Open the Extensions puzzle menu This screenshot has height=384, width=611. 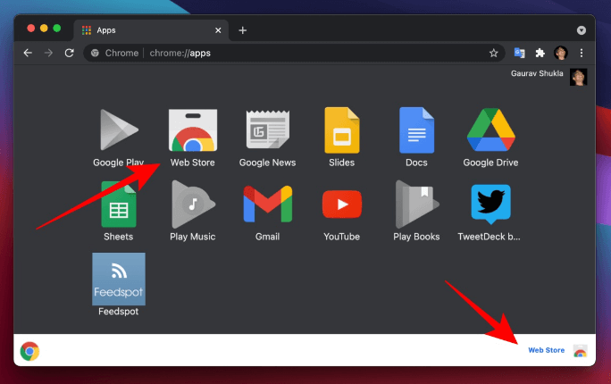[x=540, y=53]
